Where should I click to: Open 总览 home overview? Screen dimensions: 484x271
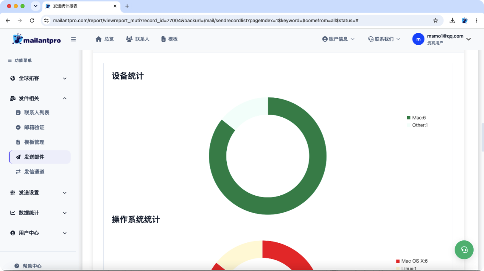(104, 39)
